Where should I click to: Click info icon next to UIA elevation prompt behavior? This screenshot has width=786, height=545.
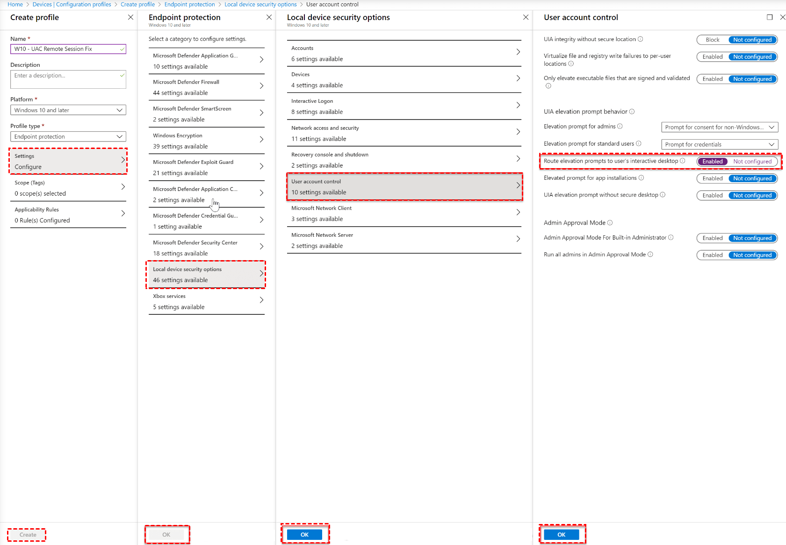click(x=632, y=112)
